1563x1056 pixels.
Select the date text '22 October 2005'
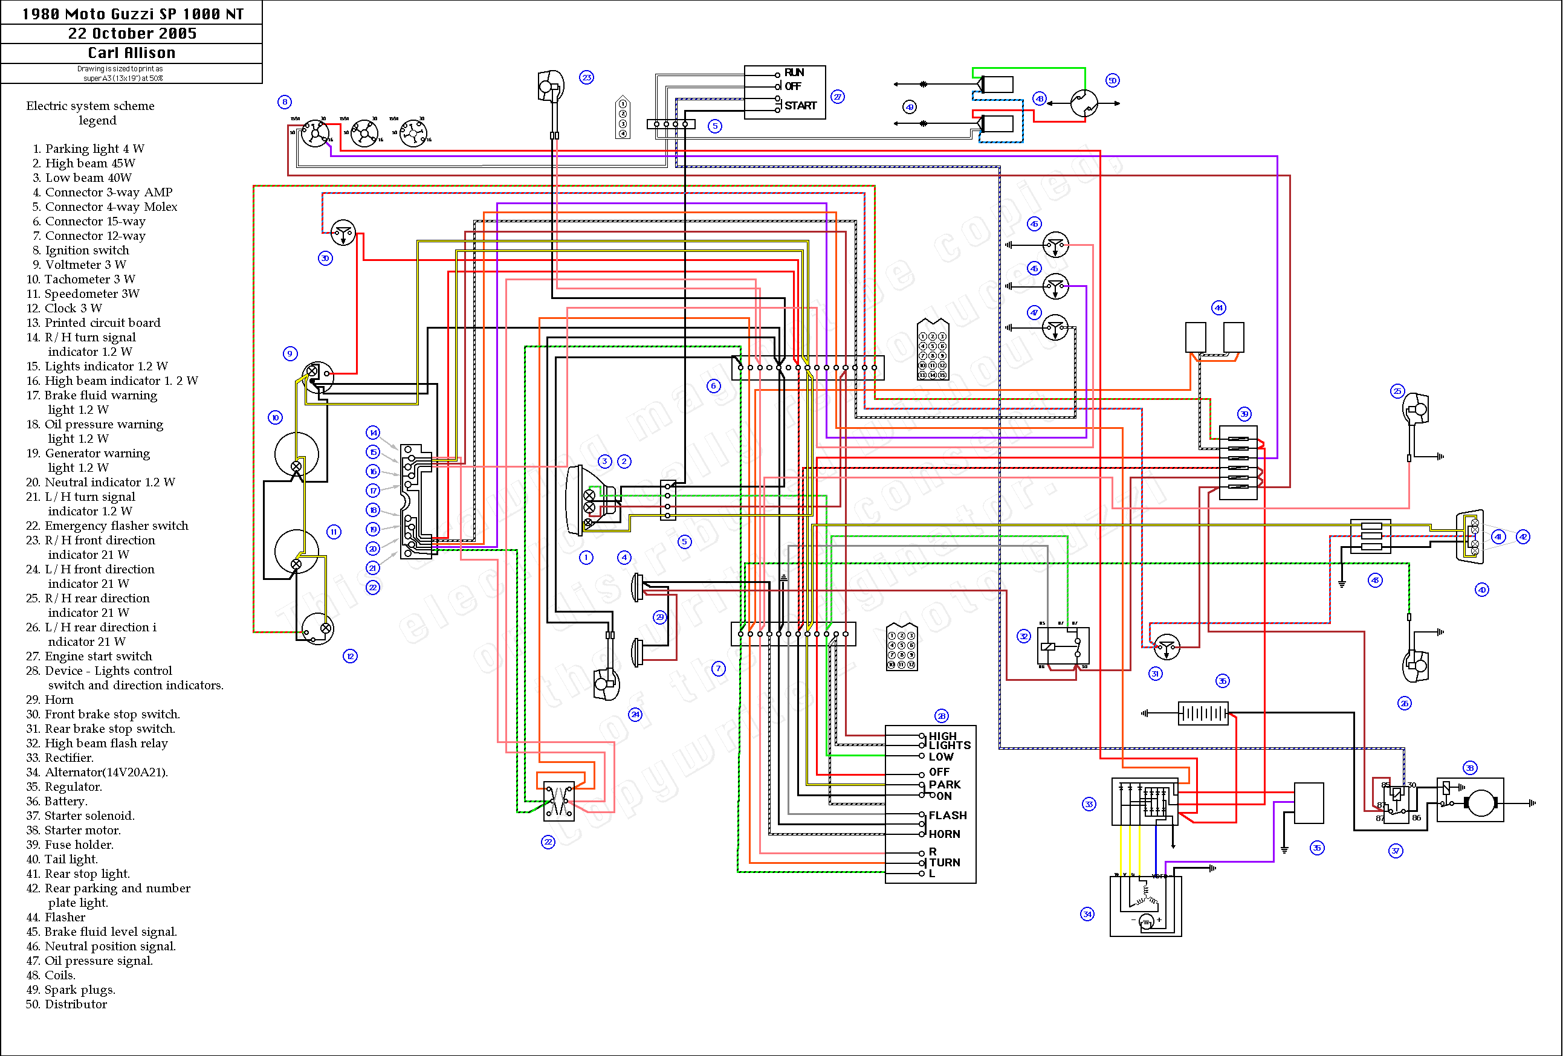132,34
